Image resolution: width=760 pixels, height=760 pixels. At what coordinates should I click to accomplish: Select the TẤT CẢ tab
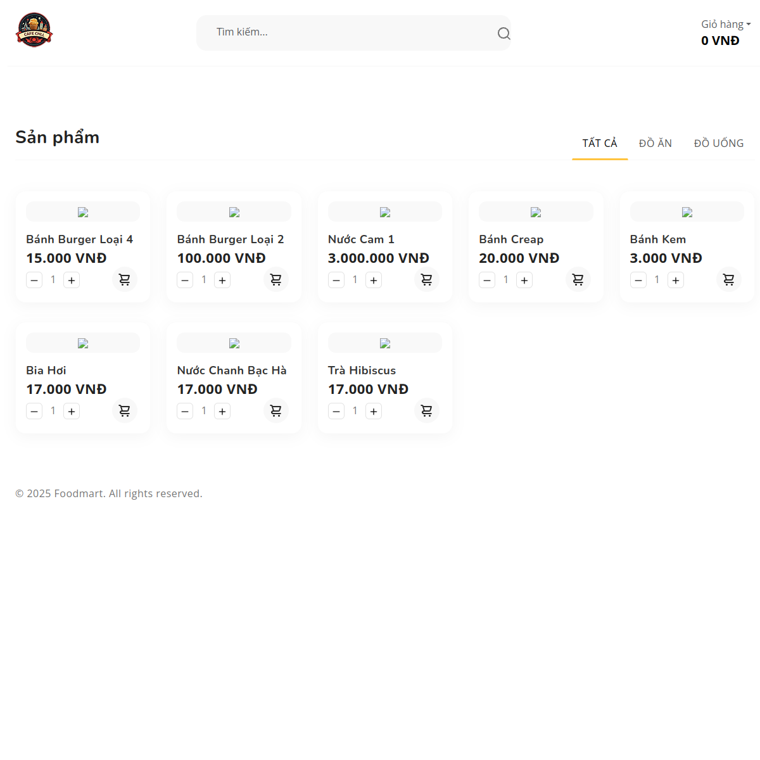600,143
